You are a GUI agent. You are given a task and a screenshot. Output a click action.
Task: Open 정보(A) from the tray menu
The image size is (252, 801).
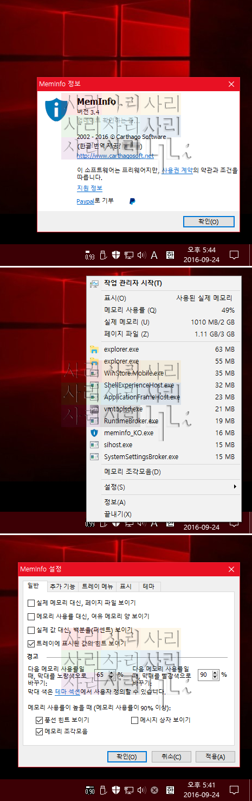coord(163,502)
